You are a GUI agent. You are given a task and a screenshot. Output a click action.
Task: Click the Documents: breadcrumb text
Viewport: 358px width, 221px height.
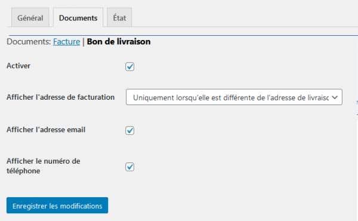coord(29,42)
